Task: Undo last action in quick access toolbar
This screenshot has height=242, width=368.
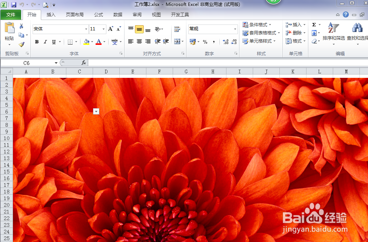Action: [x=21, y=4]
